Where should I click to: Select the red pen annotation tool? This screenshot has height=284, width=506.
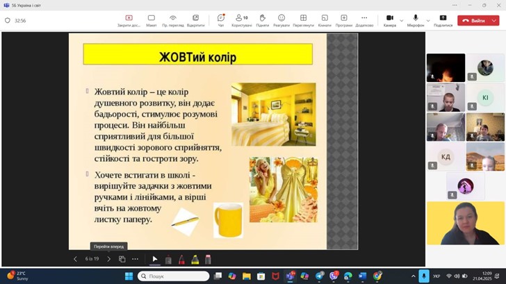181,259
